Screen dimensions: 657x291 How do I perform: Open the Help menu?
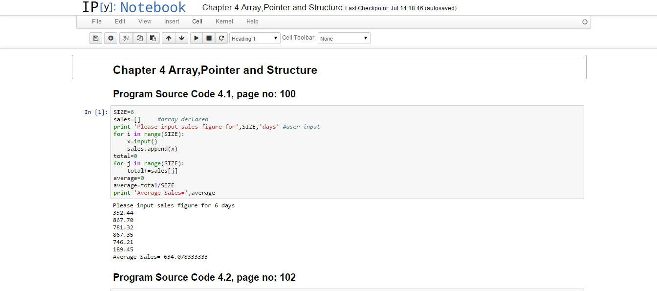click(252, 22)
